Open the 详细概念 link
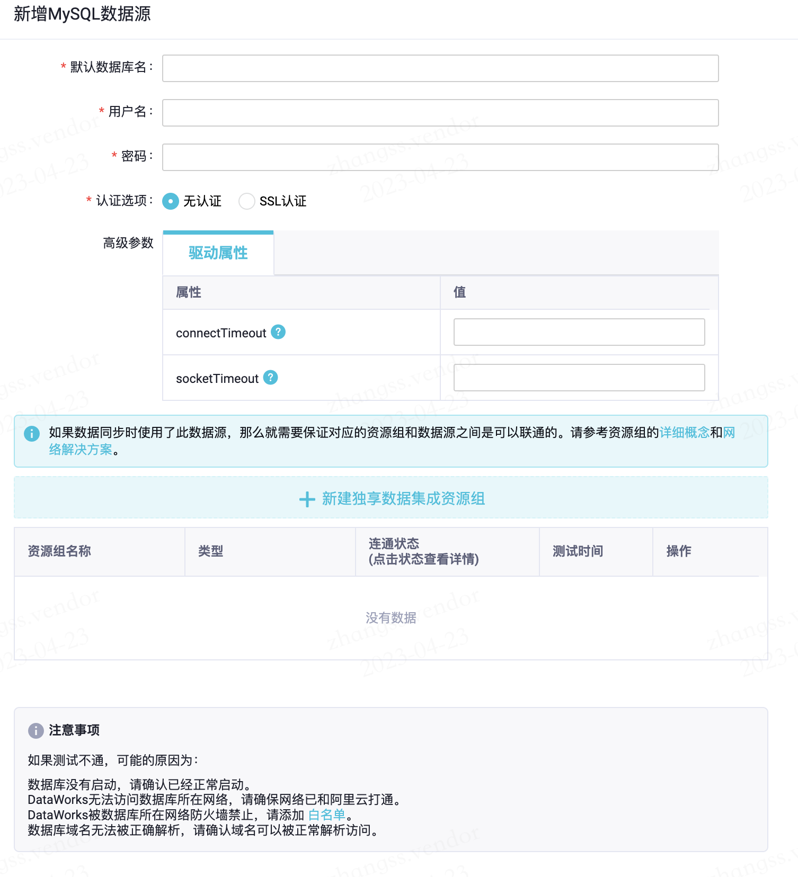Screen dimensions: 798x877 685,433
